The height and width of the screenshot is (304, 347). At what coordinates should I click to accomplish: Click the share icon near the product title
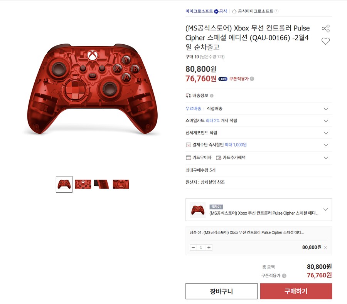coord(326,28)
